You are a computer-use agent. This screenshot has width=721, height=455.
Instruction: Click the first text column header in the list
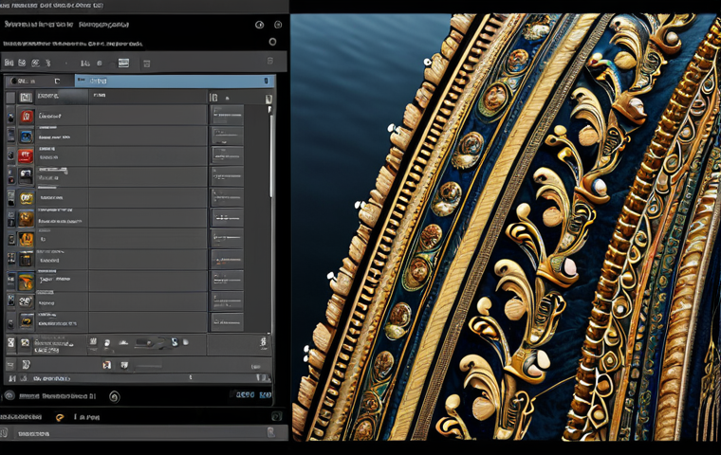pos(62,96)
